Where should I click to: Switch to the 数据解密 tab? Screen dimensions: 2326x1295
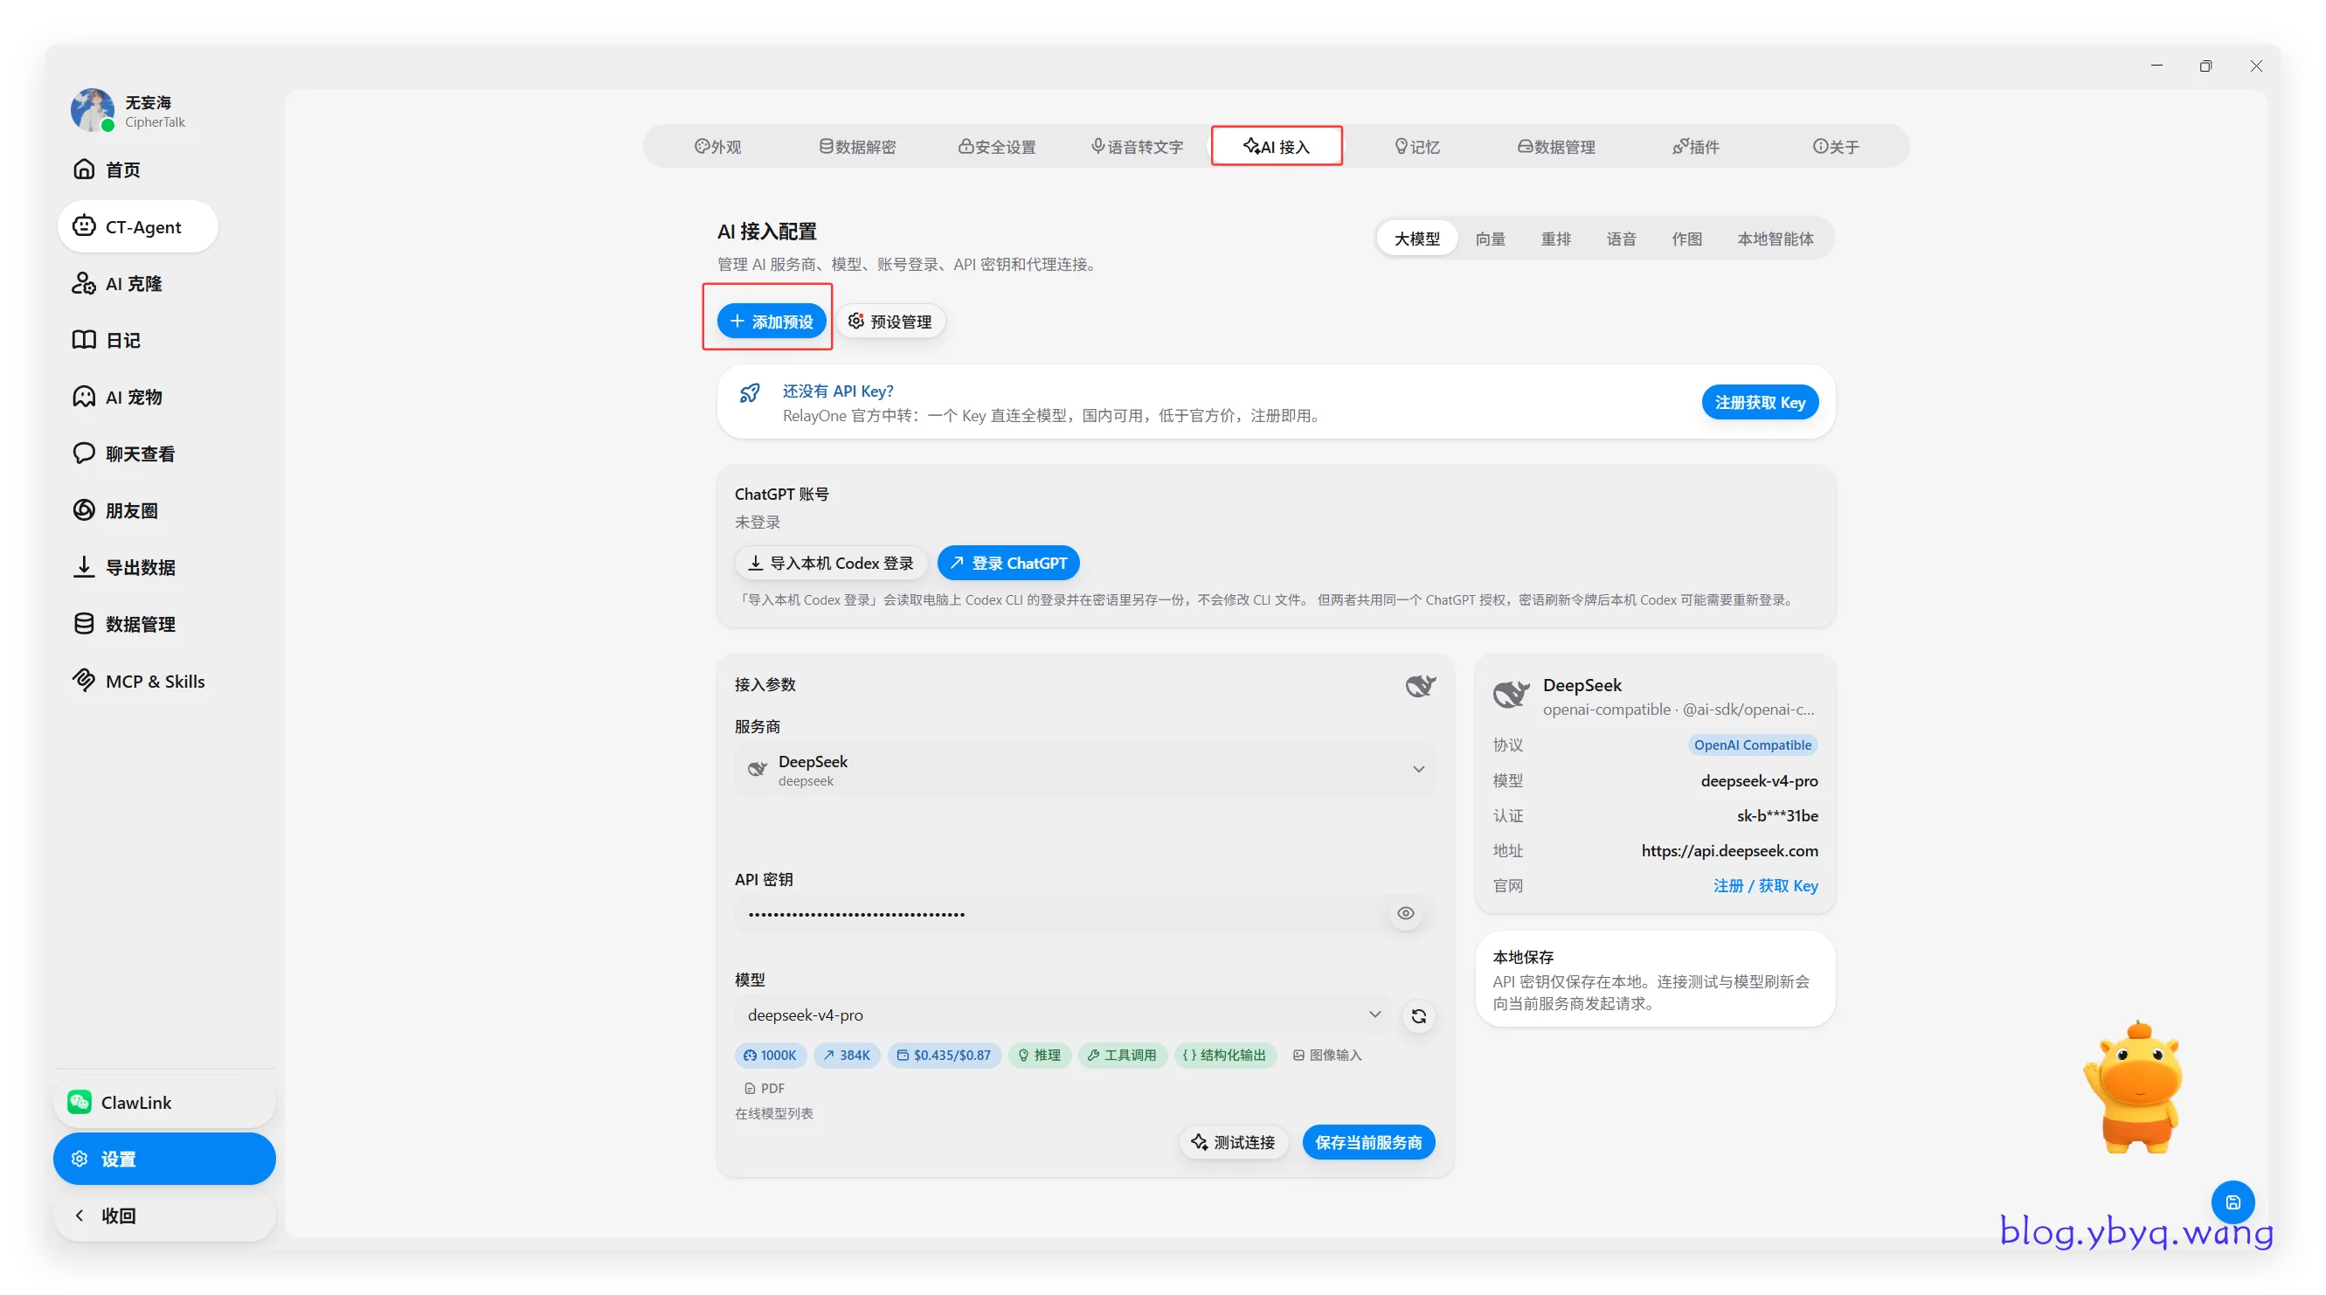tap(858, 147)
